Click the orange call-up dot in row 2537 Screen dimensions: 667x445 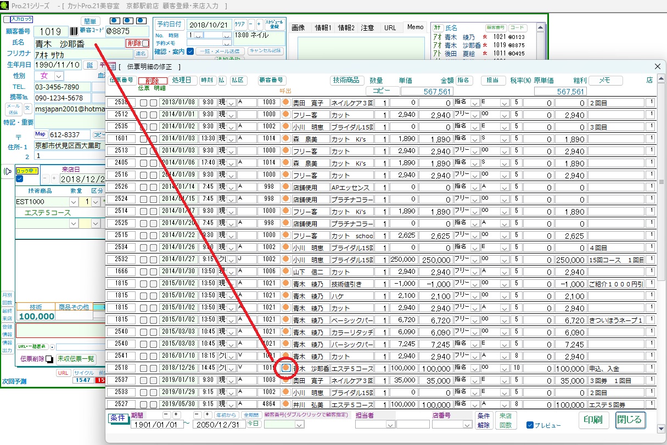285,380
